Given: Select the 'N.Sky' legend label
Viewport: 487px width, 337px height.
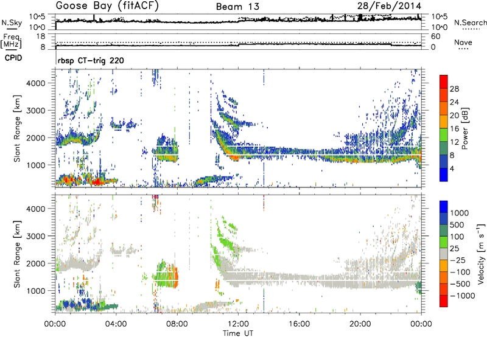Looking at the screenshot, I should pos(12,23).
